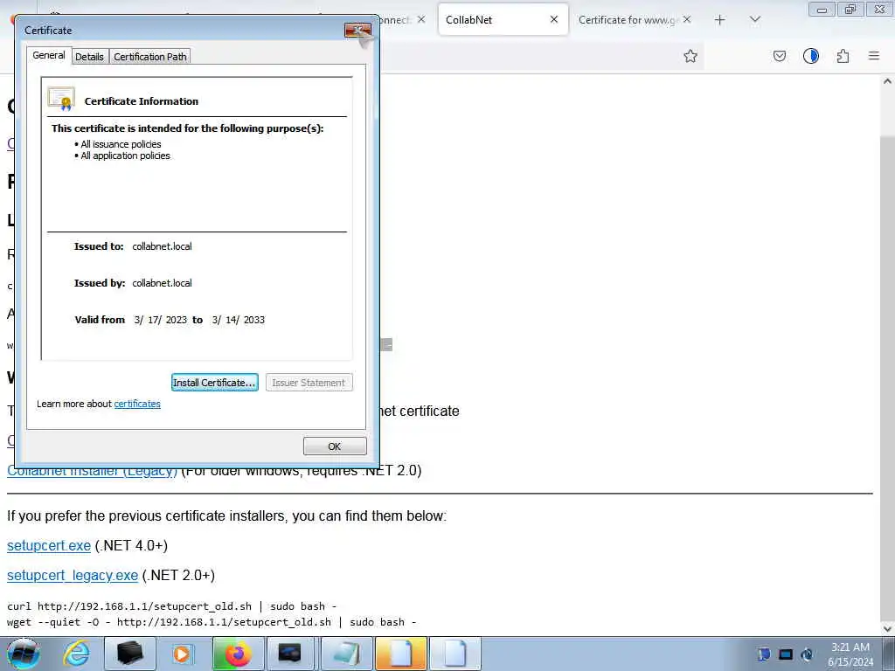Select the highlighted document taskbar button
Screen dimensions: 895x671
click(400, 654)
